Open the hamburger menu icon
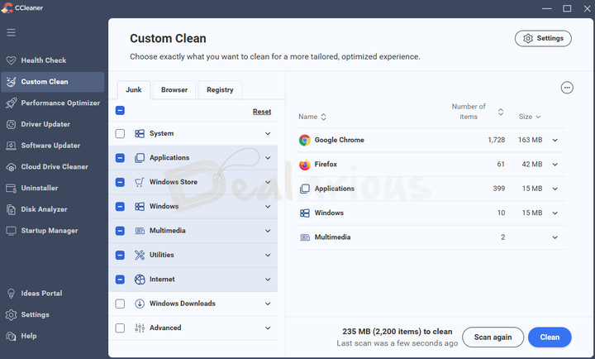 (x=11, y=32)
